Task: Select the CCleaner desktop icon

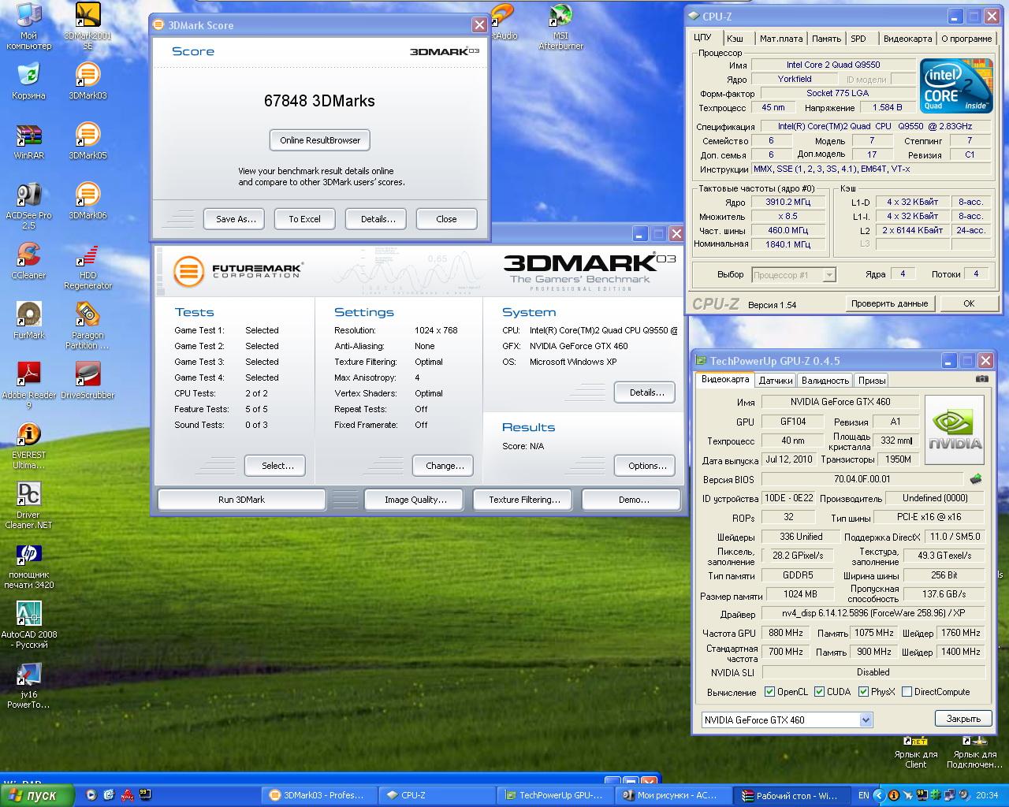Action: pos(29,260)
